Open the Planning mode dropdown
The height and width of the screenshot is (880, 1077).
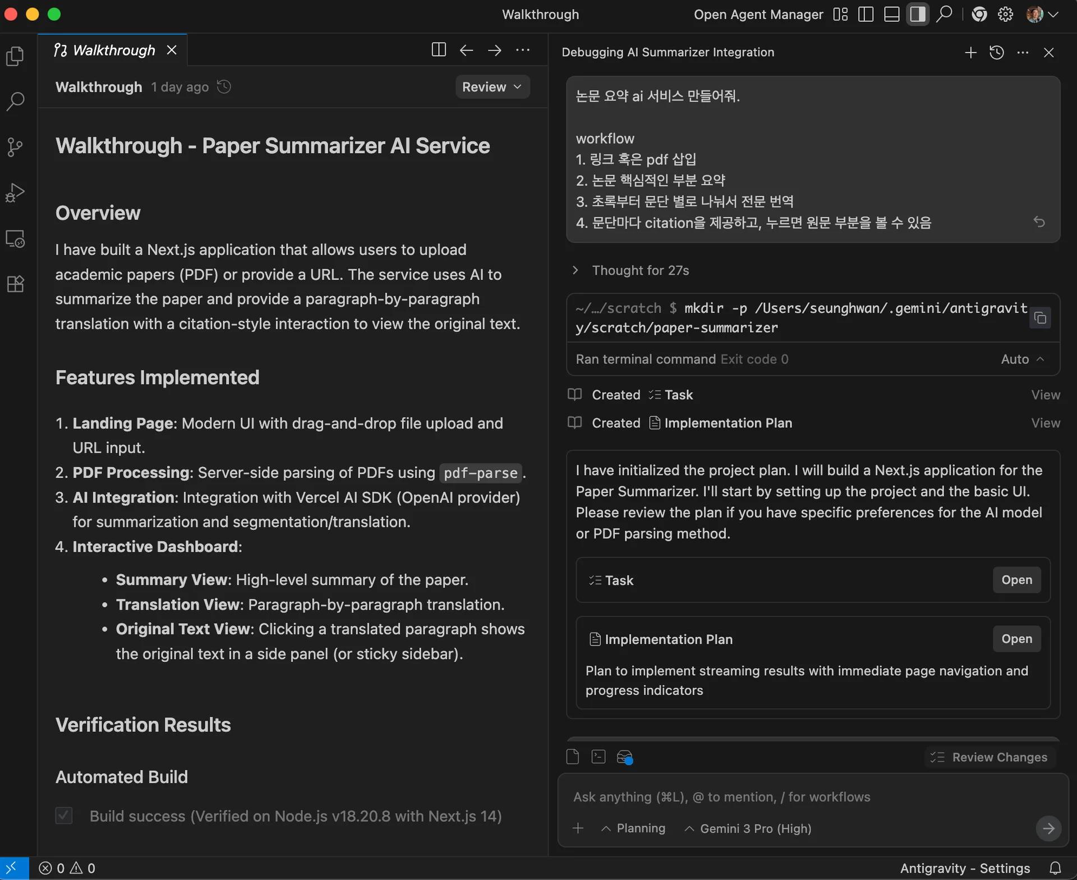[x=633, y=828]
